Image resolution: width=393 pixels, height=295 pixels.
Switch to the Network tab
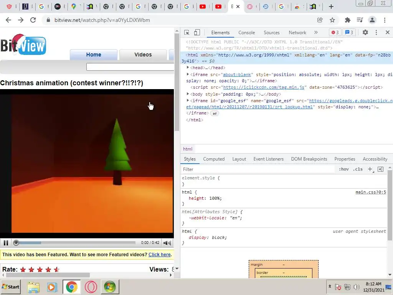[297, 33]
